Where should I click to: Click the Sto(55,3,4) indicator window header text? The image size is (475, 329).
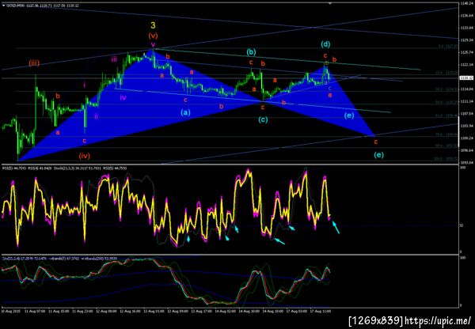tap(60, 259)
